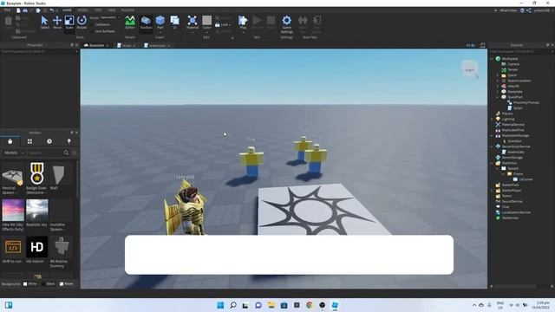The width and height of the screenshot is (555, 312).
Task: Open the Recent tab in Toolbox
Action: [x=49, y=141]
